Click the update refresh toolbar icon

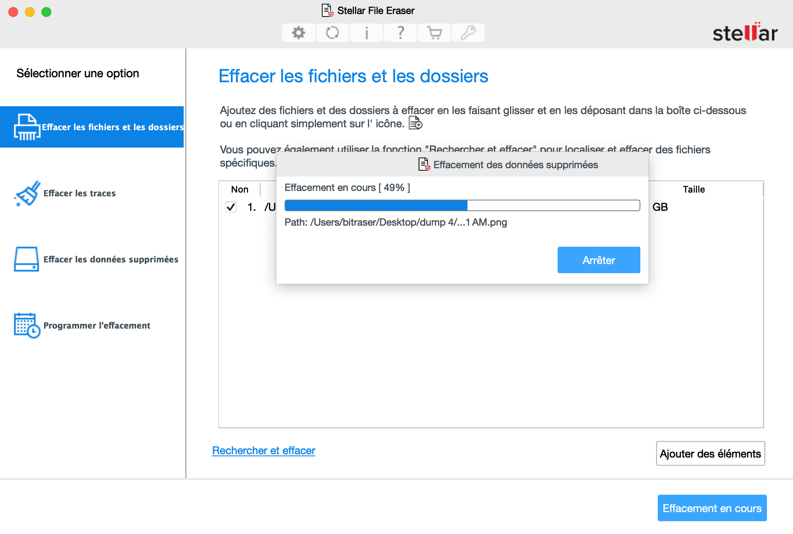pos(333,33)
